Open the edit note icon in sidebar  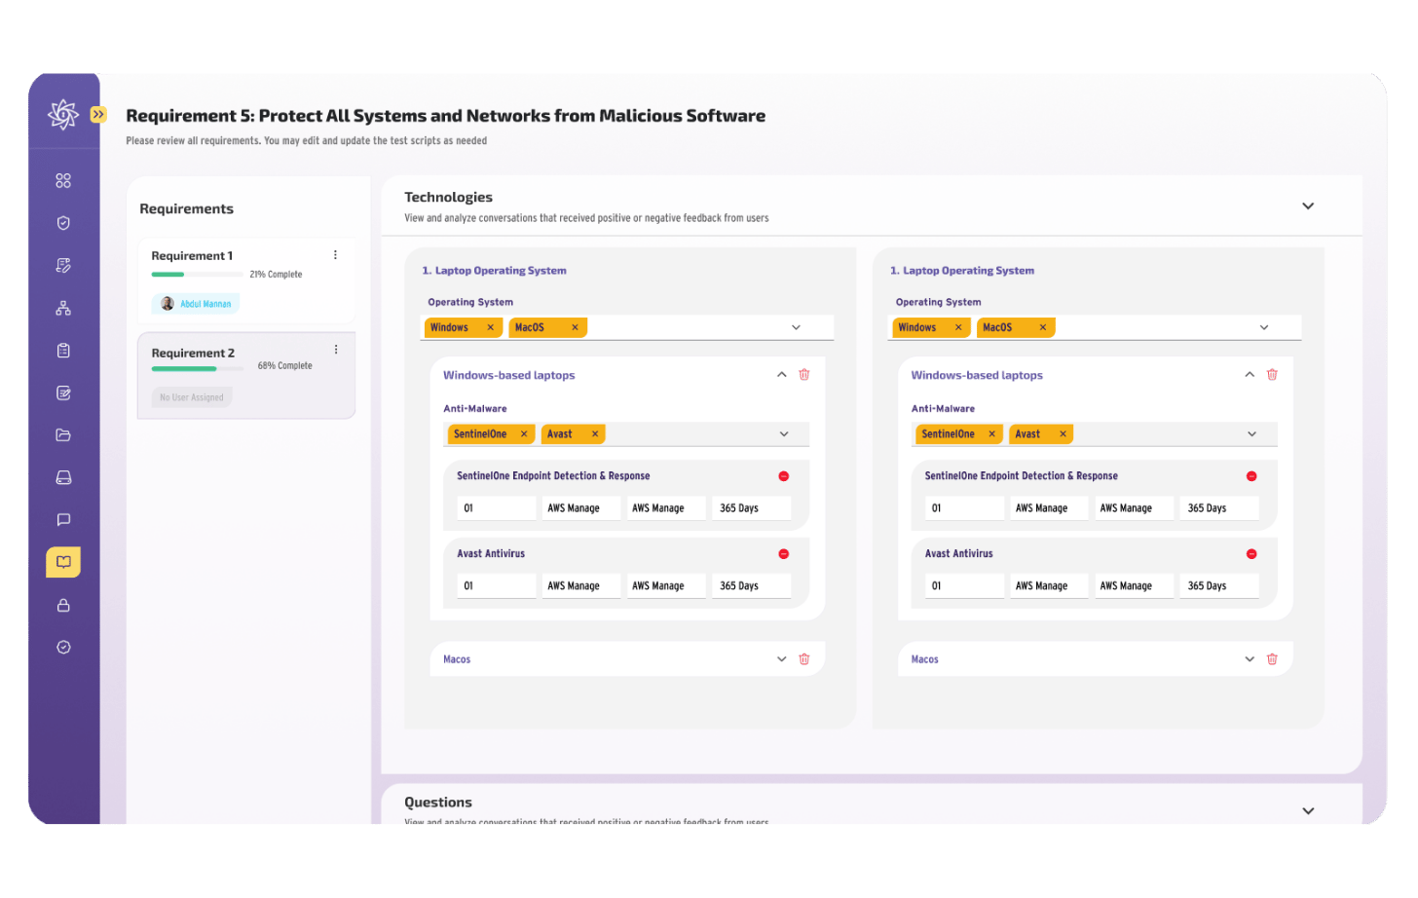[x=63, y=393]
